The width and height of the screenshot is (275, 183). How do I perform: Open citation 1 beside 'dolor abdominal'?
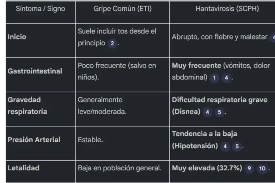[214, 78]
